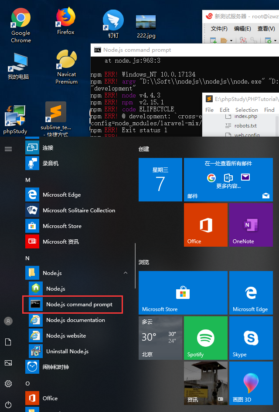The width and height of the screenshot is (279, 412).
Task: Open Microsoft Store tile
Action: click(183, 293)
